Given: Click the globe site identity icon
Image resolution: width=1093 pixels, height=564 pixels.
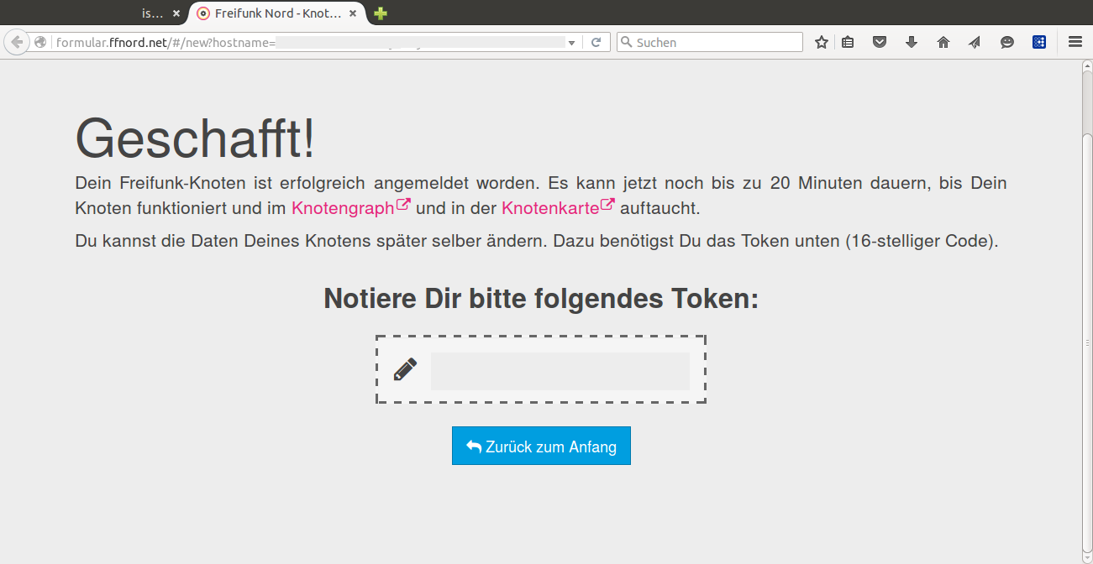Looking at the screenshot, I should 40,42.
